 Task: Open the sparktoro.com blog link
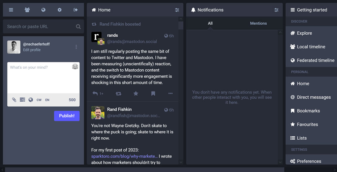click(124, 156)
